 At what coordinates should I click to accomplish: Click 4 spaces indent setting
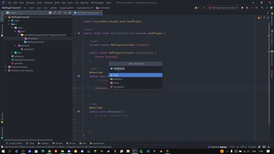(x=252, y=147)
